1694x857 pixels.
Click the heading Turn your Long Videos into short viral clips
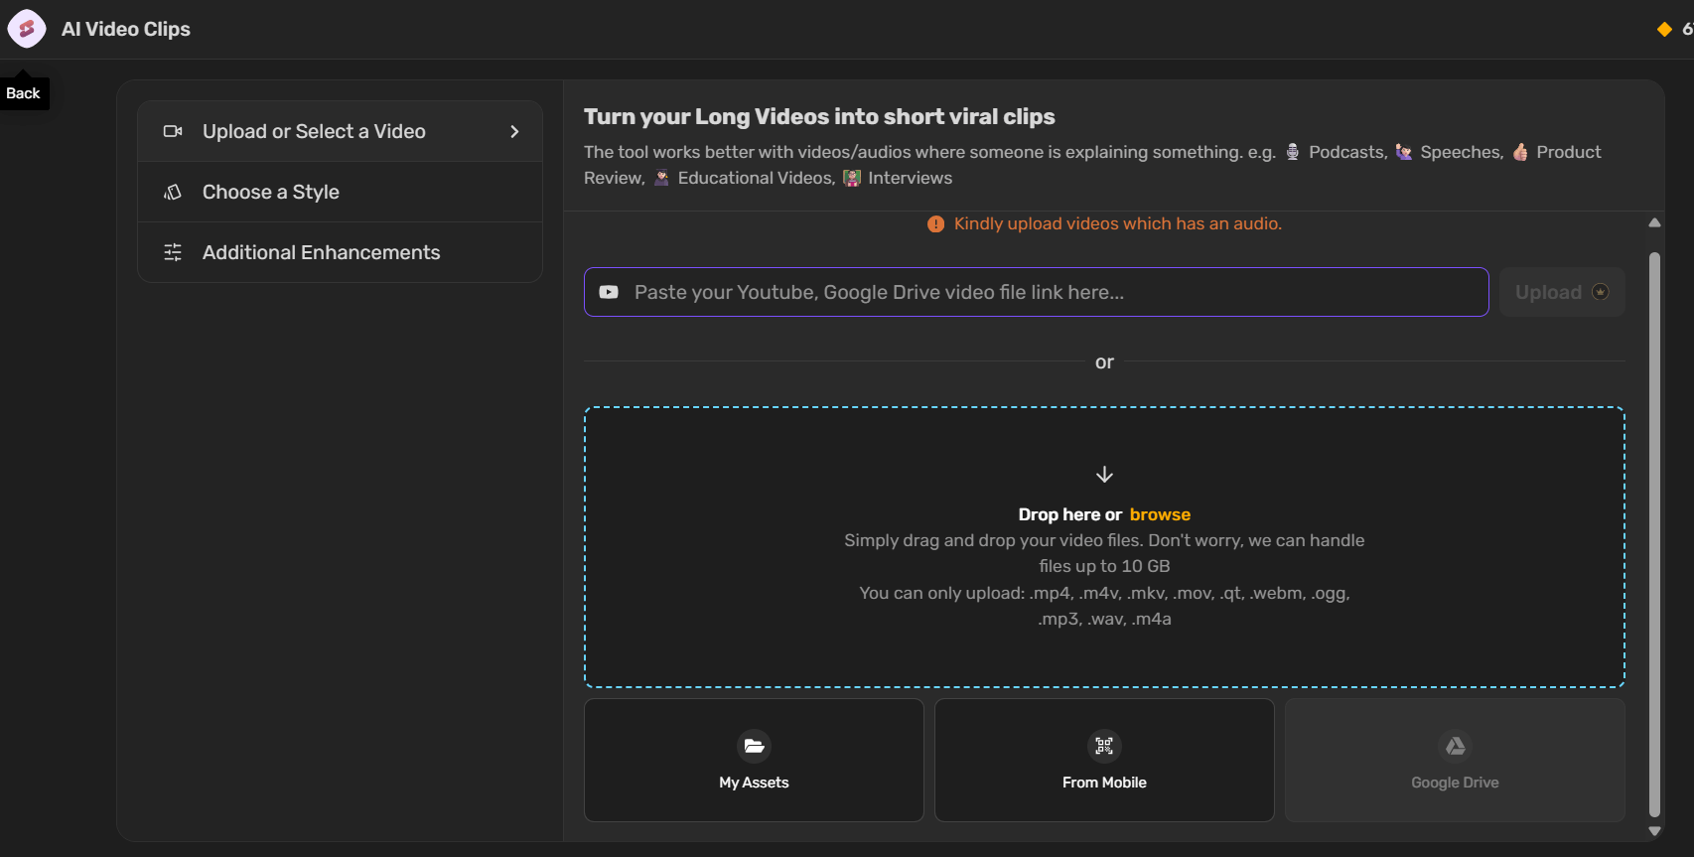(819, 117)
